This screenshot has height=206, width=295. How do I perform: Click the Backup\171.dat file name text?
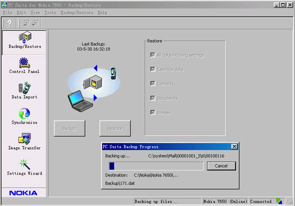click(120, 183)
